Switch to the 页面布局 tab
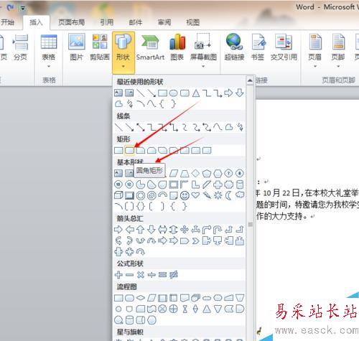Screen dimensions: 359x341 click(72, 22)
